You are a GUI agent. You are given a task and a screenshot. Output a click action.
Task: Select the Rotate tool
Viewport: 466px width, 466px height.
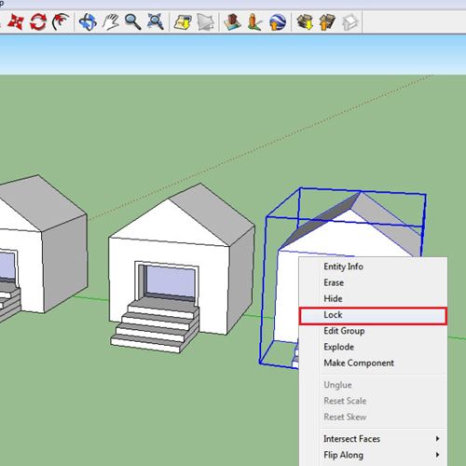pos(38,21)
